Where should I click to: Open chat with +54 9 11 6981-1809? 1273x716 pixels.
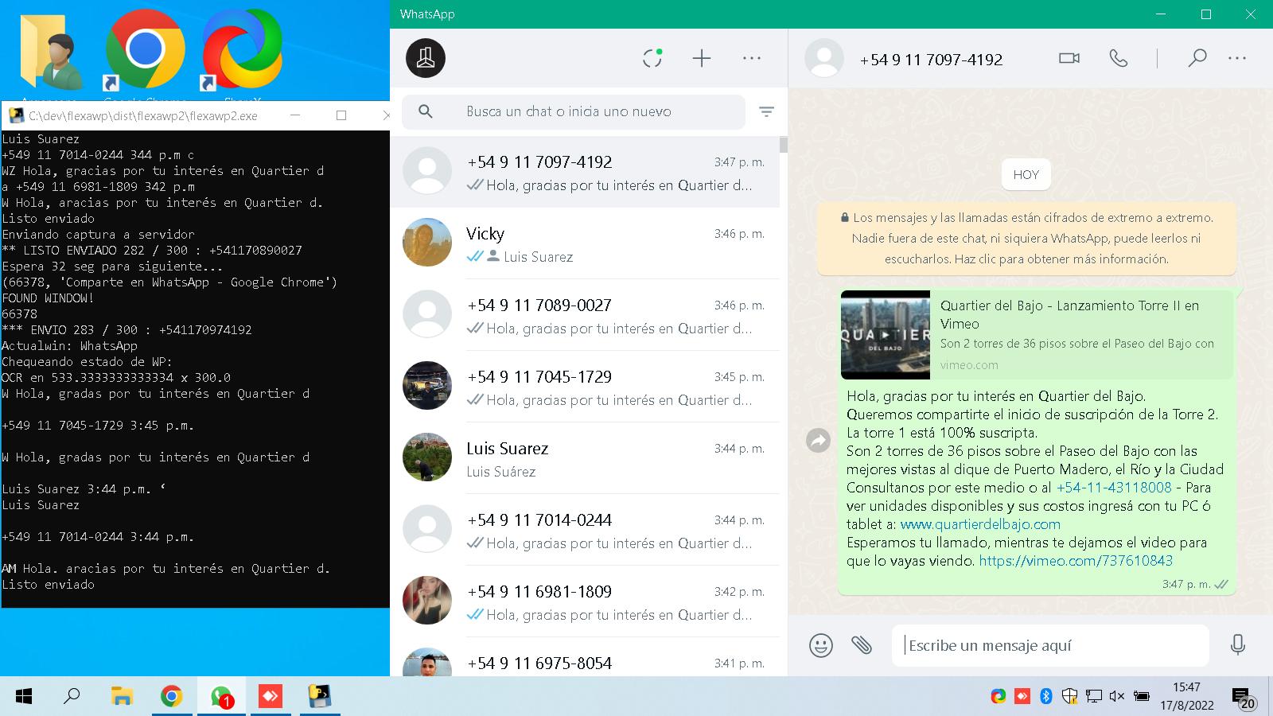(585, 601)
